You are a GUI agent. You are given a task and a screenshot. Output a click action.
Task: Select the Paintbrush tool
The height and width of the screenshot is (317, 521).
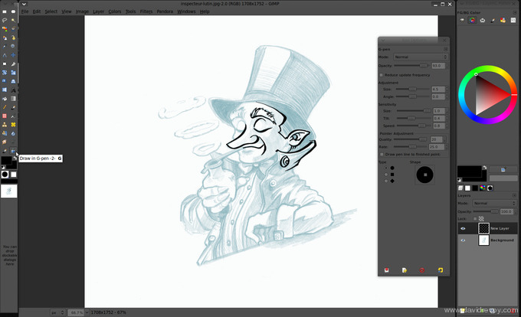[13, 107]
